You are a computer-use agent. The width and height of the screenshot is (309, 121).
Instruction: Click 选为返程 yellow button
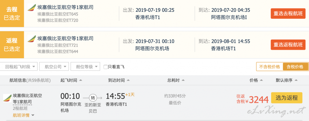tap(287, 98)
